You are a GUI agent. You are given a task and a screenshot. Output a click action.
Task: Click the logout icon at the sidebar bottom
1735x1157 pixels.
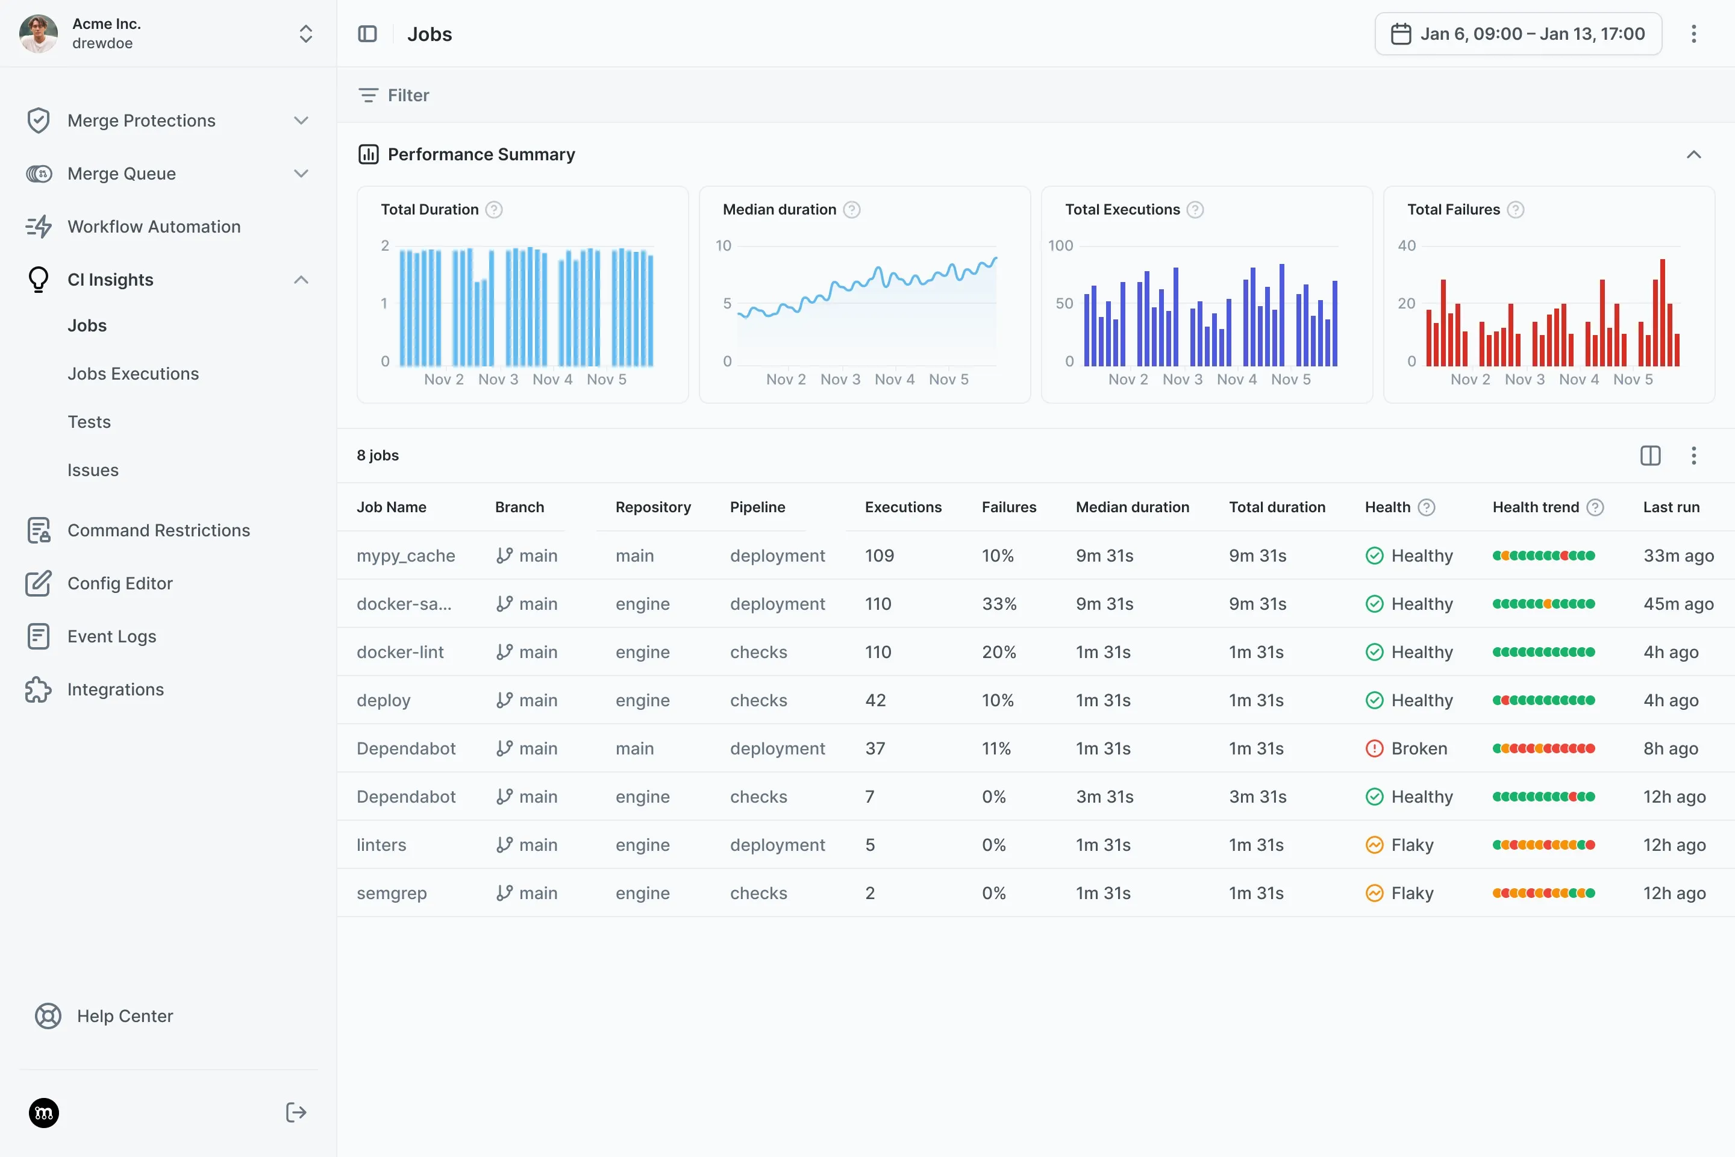(x=295, y=1112)
